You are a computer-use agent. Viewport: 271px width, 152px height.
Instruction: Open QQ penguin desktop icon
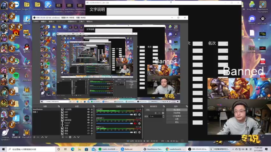click(x=26, y=48)
